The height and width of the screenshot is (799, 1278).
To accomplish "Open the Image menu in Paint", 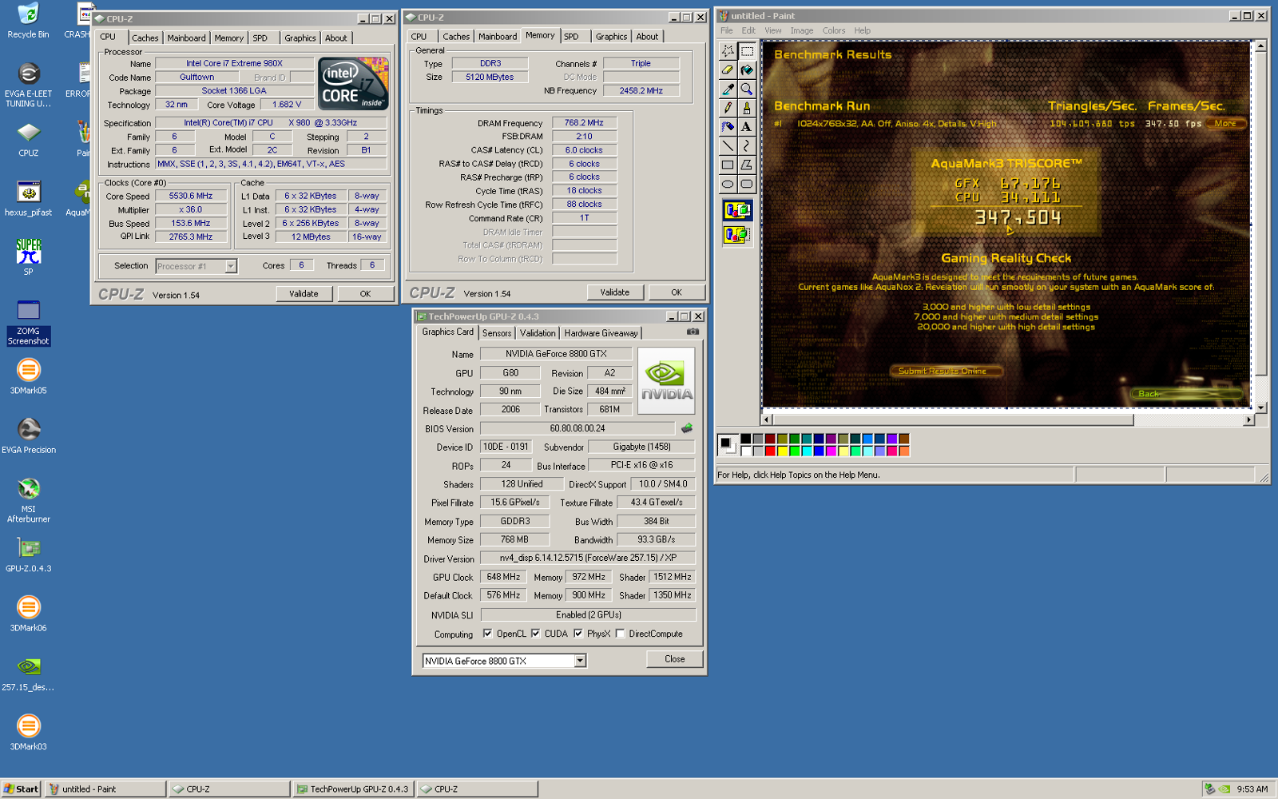I will [801, 30].
